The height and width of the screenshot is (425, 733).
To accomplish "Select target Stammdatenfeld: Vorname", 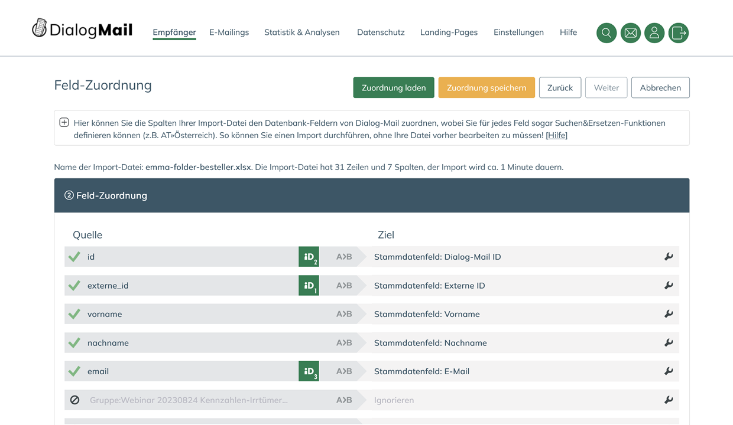I will pos(427,314).
